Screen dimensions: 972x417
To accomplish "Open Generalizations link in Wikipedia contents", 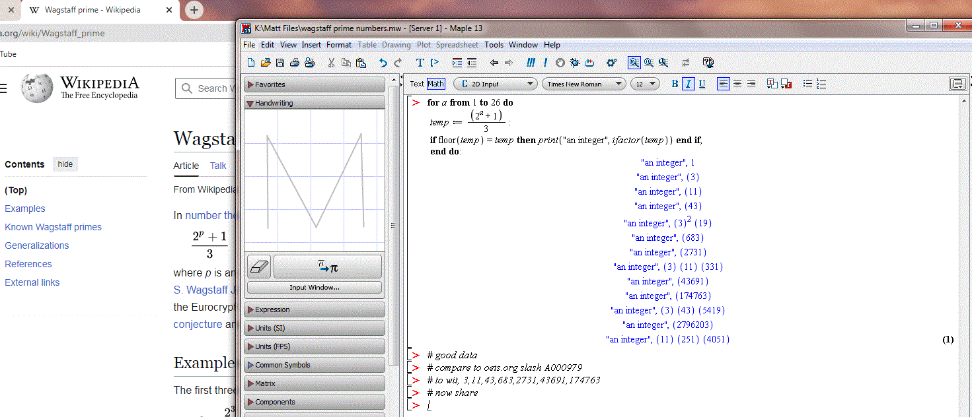I will point(37,245).
